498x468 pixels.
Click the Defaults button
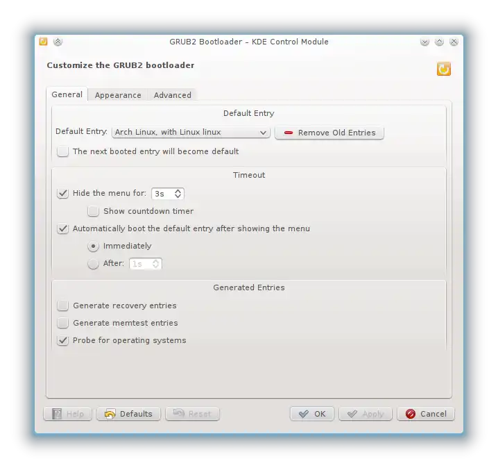128,414
